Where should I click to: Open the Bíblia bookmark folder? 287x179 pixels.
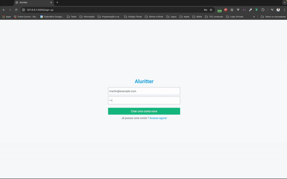pyautogui.click(x=197, y=16)
